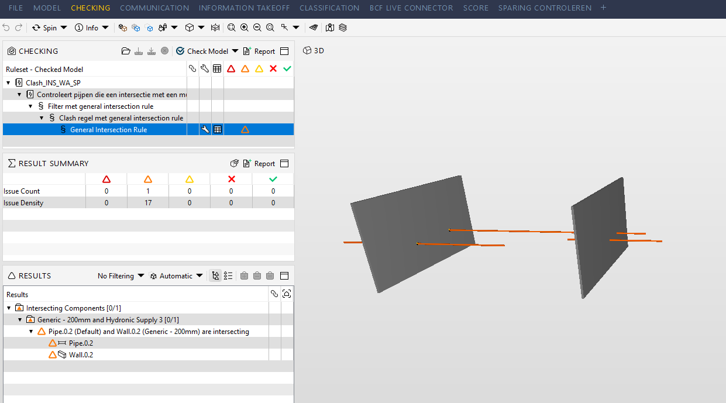
Task: Select Pipe.0.2 component in results
Action: [x=81, y=343]
